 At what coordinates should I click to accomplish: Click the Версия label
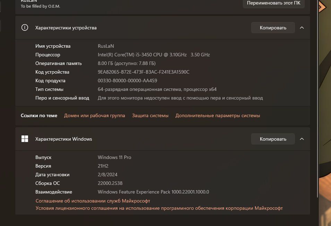[43, 166]
